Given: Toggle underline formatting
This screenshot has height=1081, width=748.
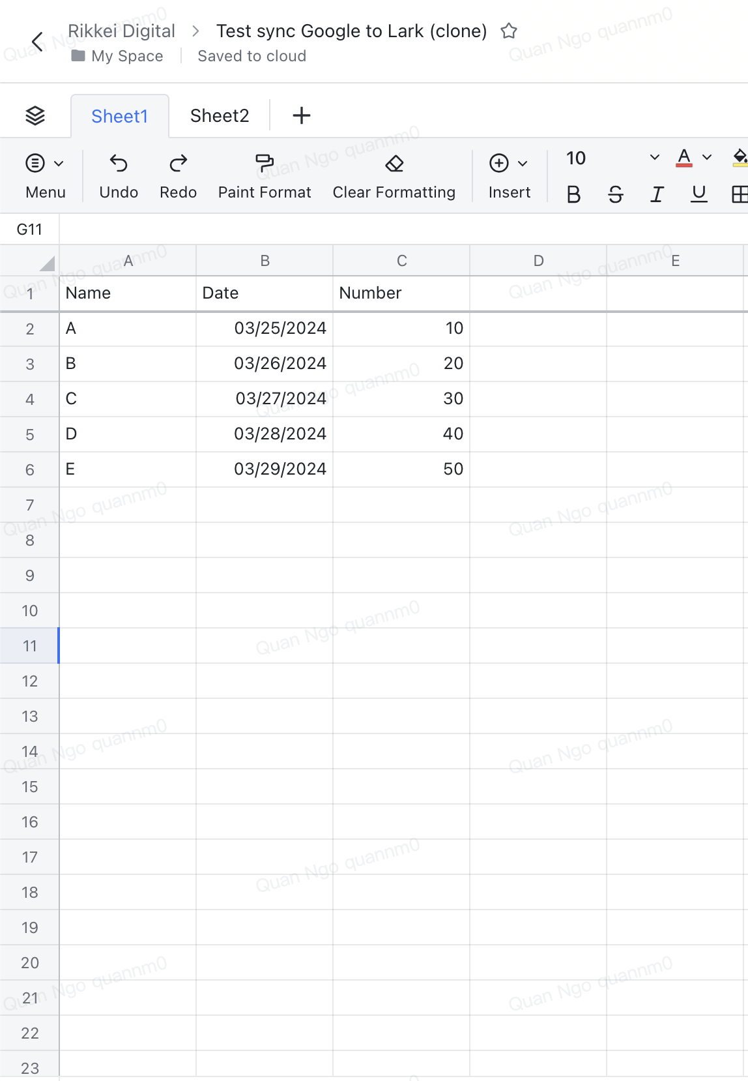Looking at the screenshot, I should pos(698,194).
